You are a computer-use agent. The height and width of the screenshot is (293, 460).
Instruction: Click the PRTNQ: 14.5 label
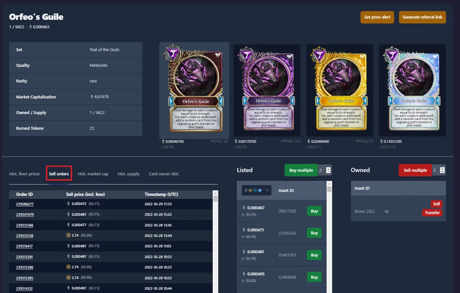[291, 141]
